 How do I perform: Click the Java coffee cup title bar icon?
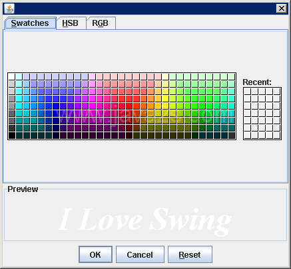[x=9, y=9]
